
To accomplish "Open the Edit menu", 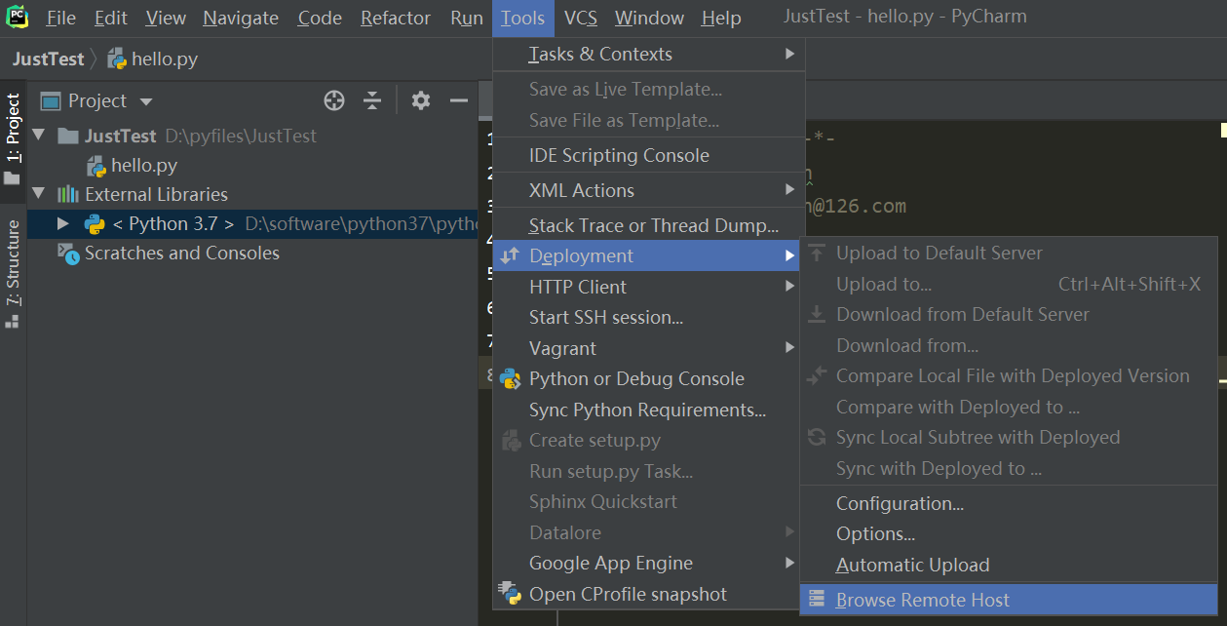I will (111, 18).
